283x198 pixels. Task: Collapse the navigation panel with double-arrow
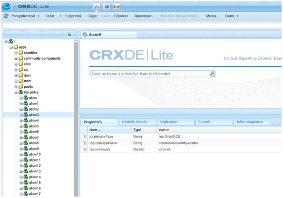pos(75,35)
